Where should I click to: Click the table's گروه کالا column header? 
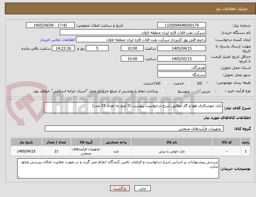click(86, 142)
